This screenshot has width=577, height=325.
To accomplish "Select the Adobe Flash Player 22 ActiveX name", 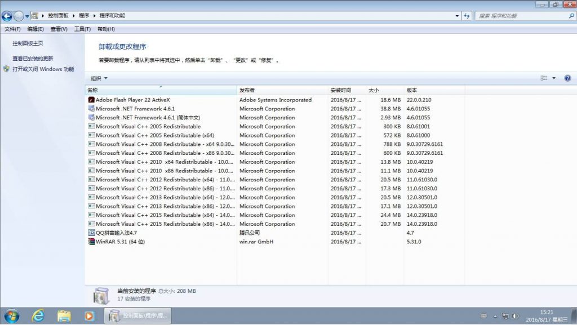I will (x=133, y=100).
